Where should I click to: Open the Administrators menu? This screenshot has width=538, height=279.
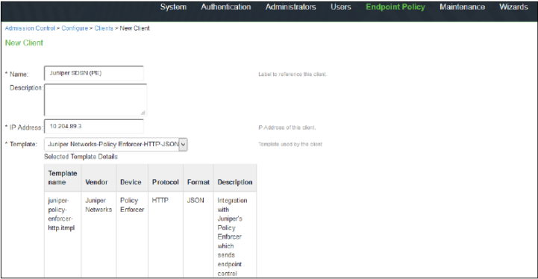(290, 7)
